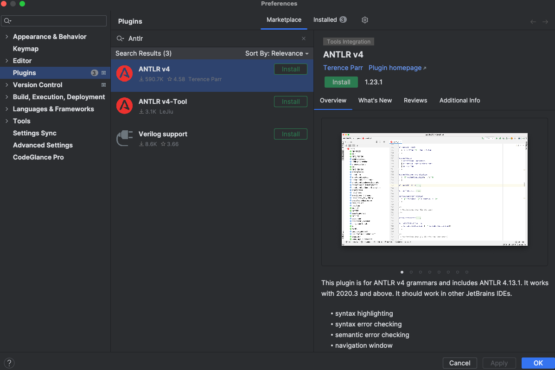The width and height of the screenshot is (555, 370).
Task: Click the ANTLR plugin screenshot preview
Action: (x=434, y=189)
